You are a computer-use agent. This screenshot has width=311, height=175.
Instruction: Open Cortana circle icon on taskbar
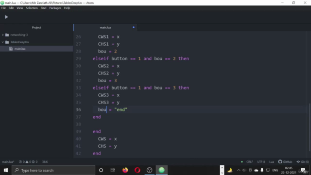(101, 170)
